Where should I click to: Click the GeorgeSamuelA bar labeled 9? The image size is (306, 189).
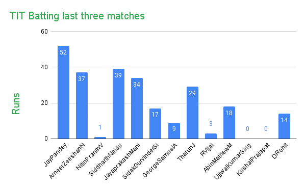pos(174,131)
